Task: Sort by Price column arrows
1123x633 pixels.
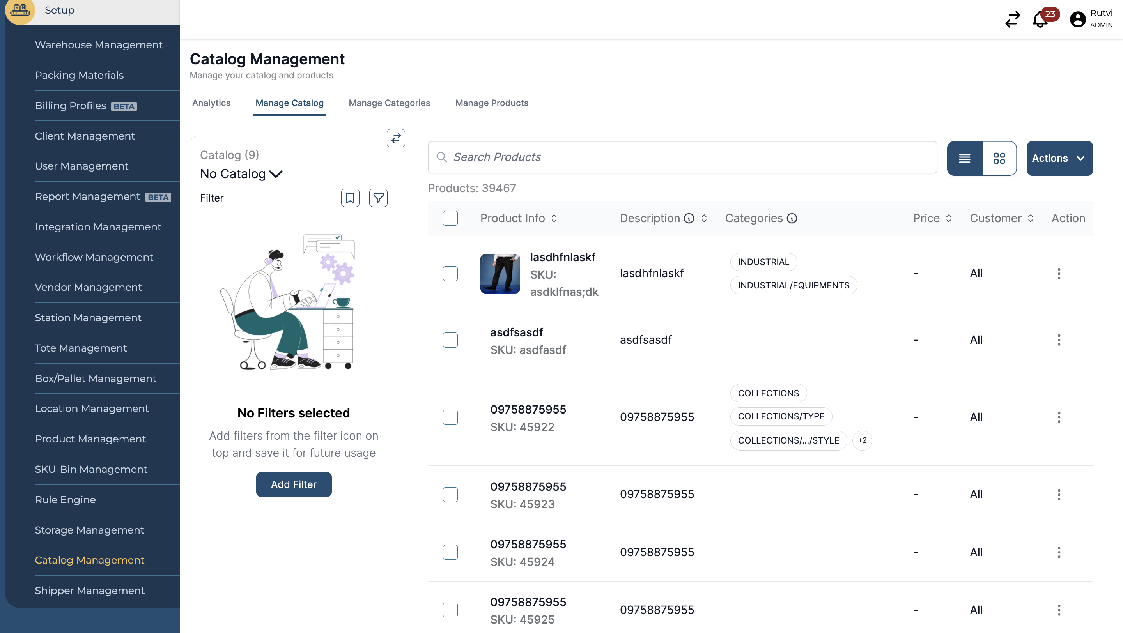Action: [949, 218]
